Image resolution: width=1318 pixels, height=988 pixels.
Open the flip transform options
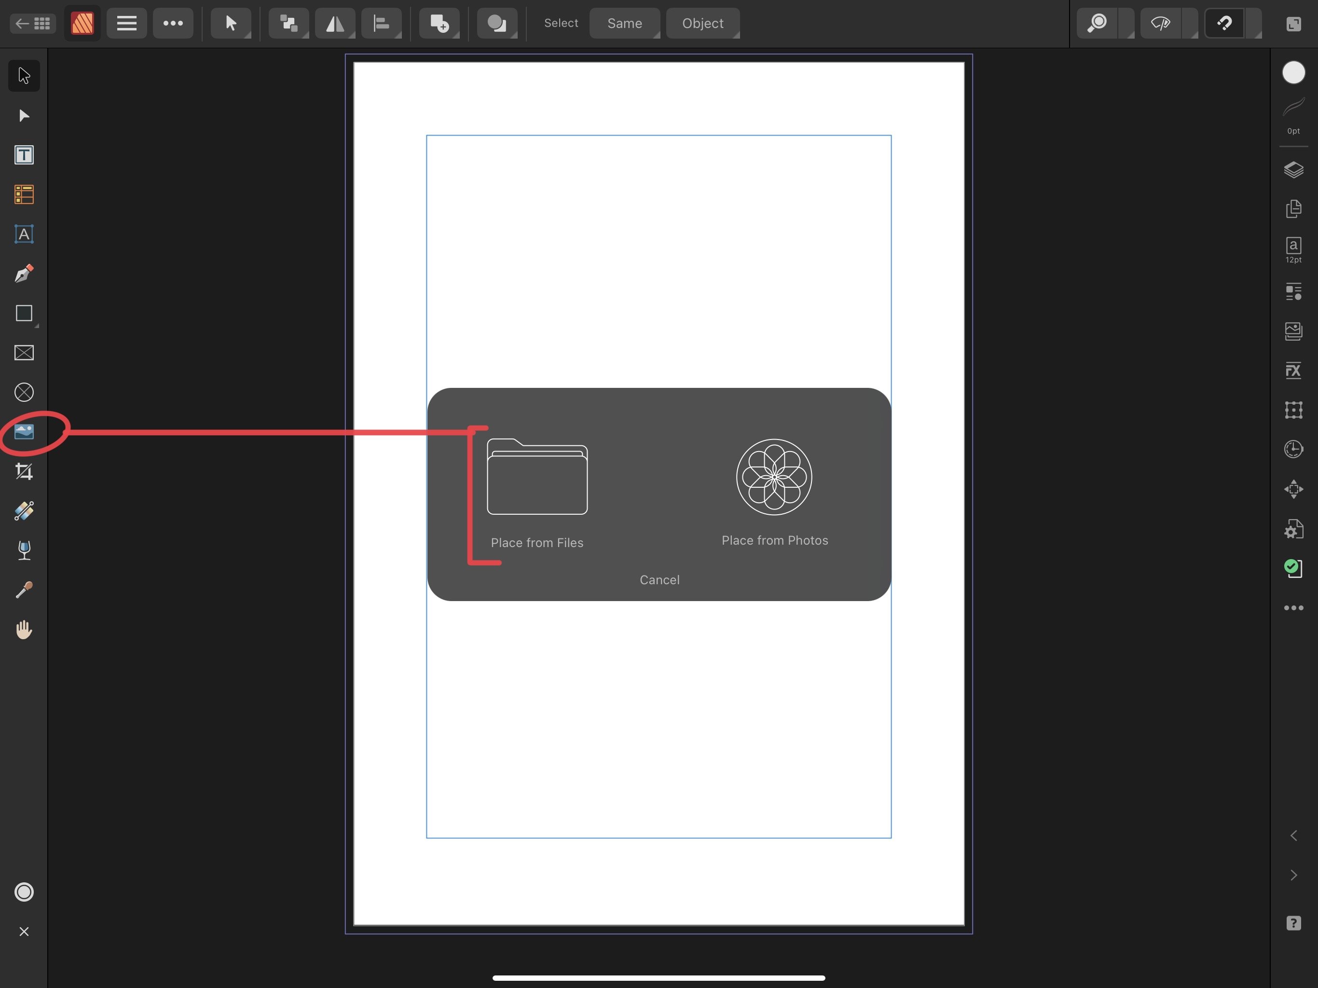[335, 23]
